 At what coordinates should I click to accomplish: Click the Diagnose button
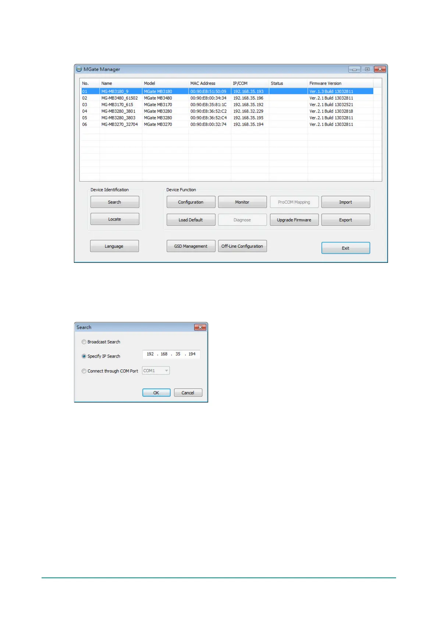coord(242,220)
